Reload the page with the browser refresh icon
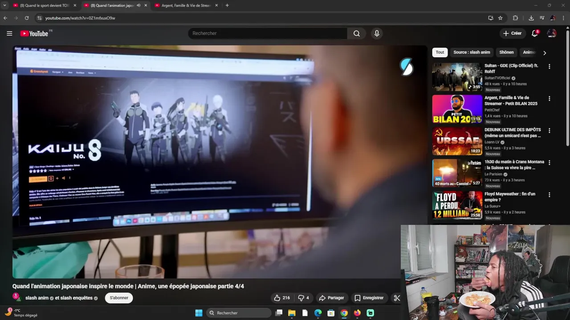The image size is (570, 320). (x=27, y=18)
